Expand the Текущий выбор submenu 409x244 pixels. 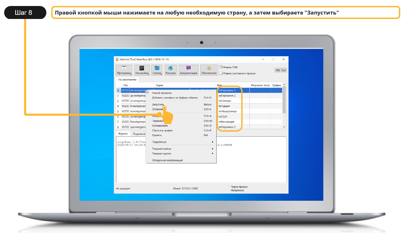[x=181, y=149]
